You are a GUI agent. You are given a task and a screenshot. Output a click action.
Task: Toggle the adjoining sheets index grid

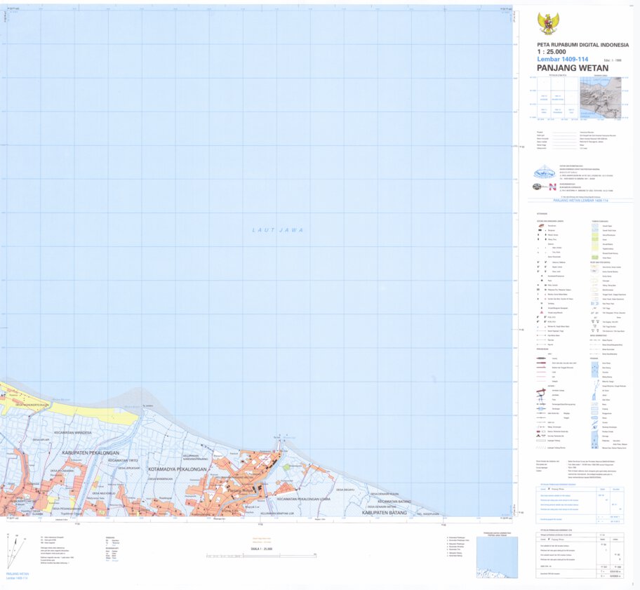pos(555,98)
